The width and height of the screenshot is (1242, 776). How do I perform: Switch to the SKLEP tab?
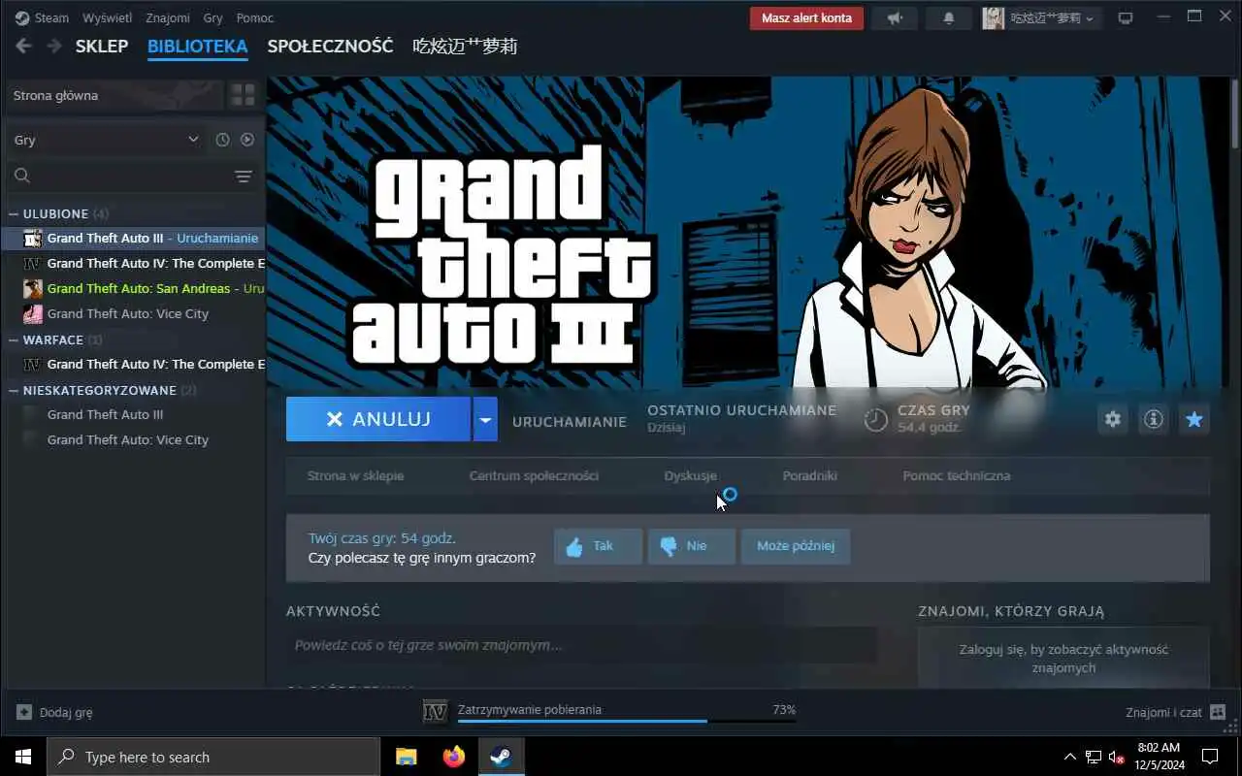click(102, 46)
